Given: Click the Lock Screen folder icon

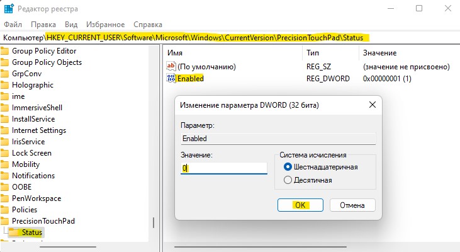Looking at the screenshot, I should point(4,153).
